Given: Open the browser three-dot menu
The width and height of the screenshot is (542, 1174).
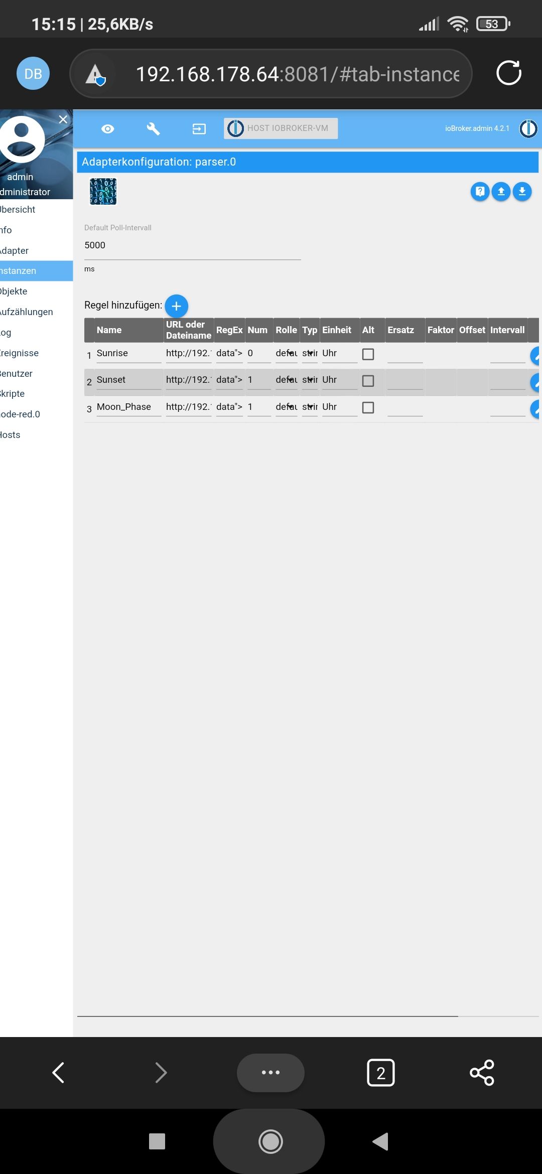Looking at the screenshot, I should 270,1073.
